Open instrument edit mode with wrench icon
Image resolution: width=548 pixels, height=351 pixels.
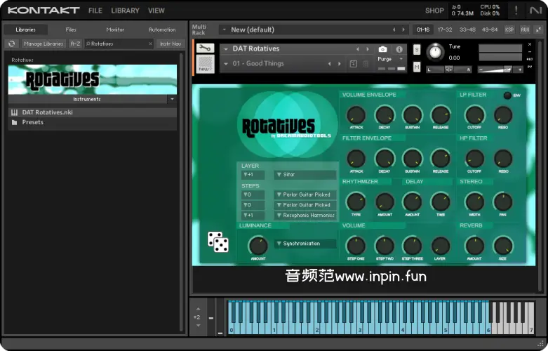point(204,48)
